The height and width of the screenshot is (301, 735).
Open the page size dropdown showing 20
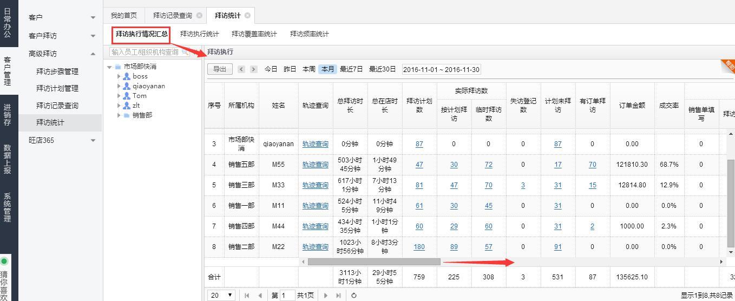(222, 296)
